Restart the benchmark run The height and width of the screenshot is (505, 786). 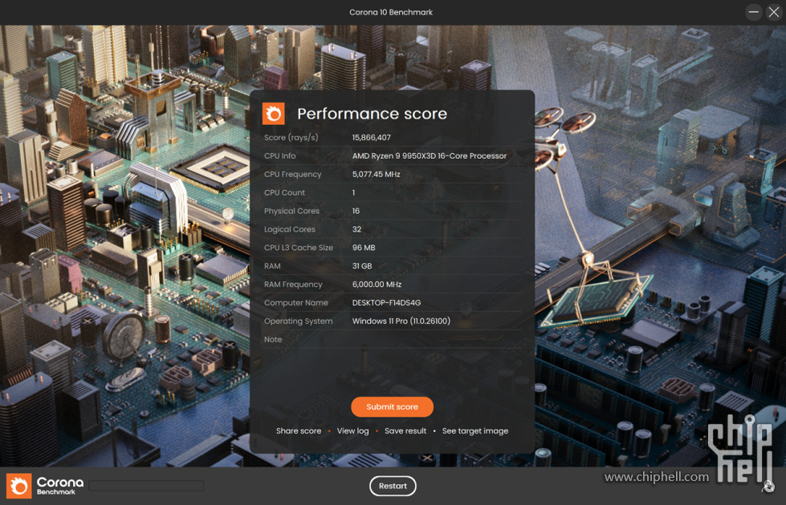point(393,486)
